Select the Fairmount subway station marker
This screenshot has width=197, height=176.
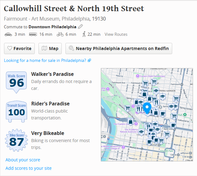(182, 84)
